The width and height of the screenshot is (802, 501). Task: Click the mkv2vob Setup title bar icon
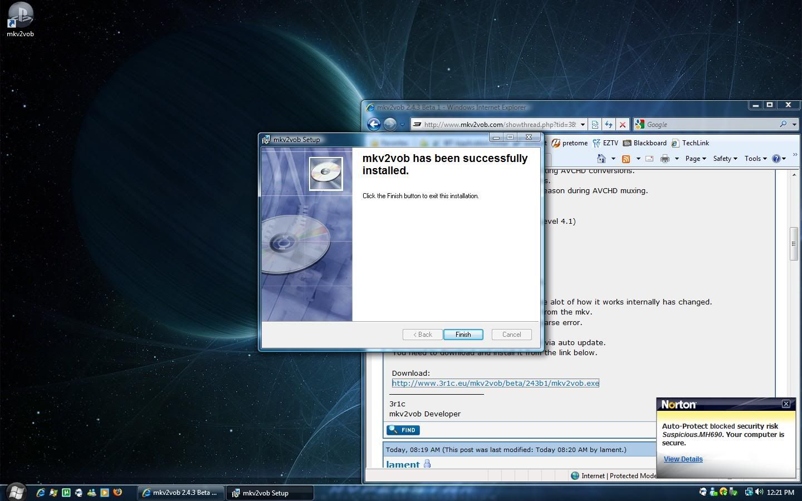(x=266, y=140)
